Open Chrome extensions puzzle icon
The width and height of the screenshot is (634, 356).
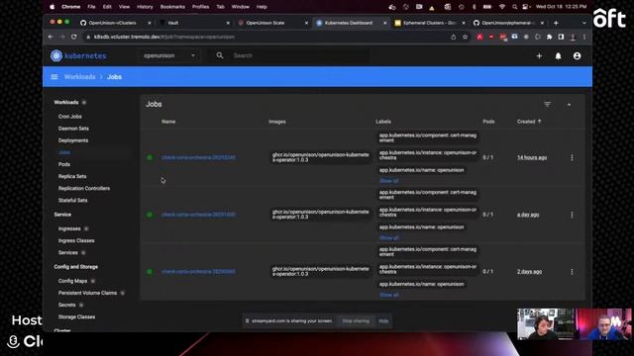click(549, 37)
